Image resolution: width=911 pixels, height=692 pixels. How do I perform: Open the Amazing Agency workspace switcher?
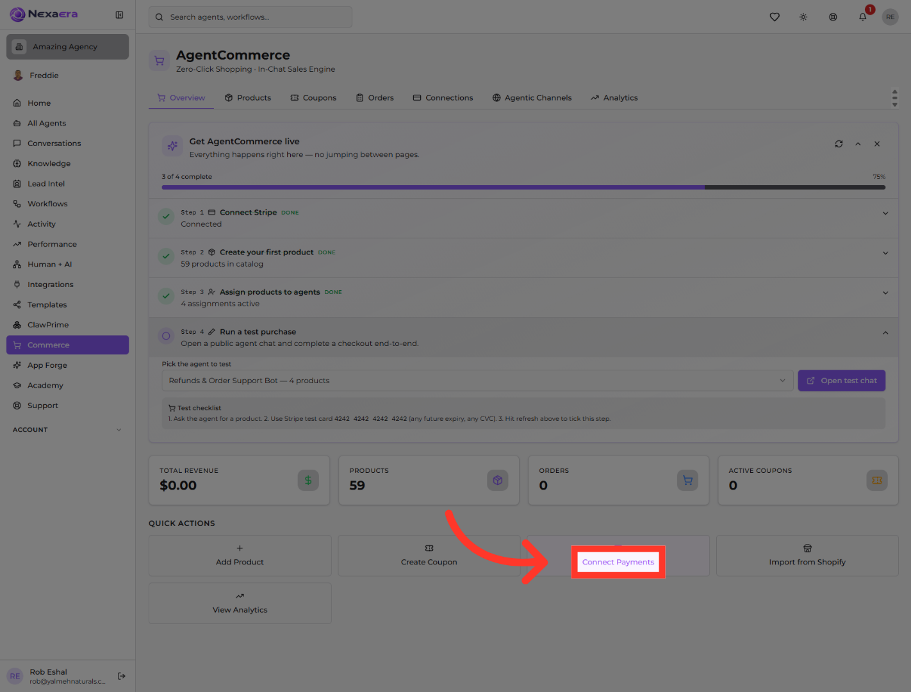[x=67, y=47]
